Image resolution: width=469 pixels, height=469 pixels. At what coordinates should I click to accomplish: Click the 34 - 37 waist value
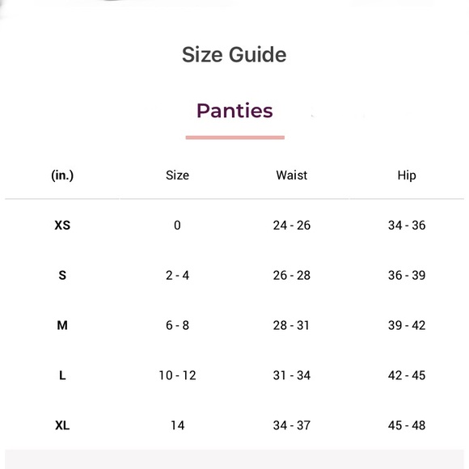[292, 425]
